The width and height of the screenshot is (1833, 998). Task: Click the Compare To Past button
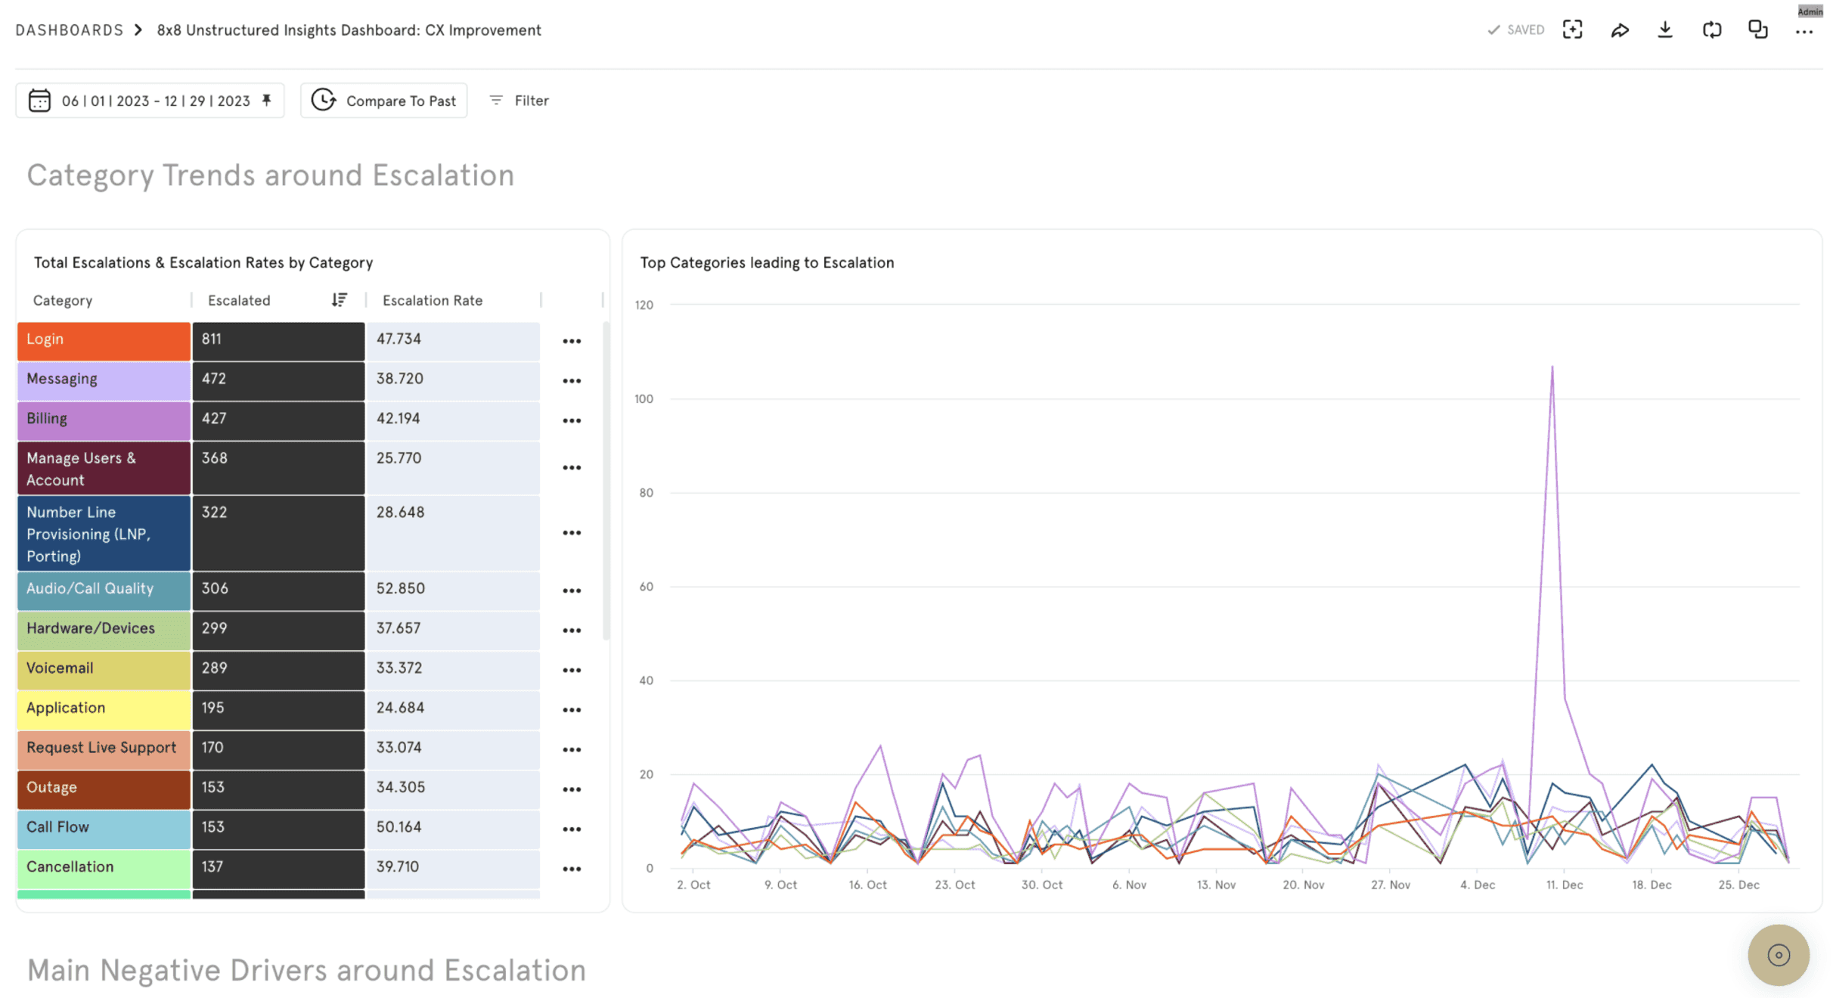[384, 101]
